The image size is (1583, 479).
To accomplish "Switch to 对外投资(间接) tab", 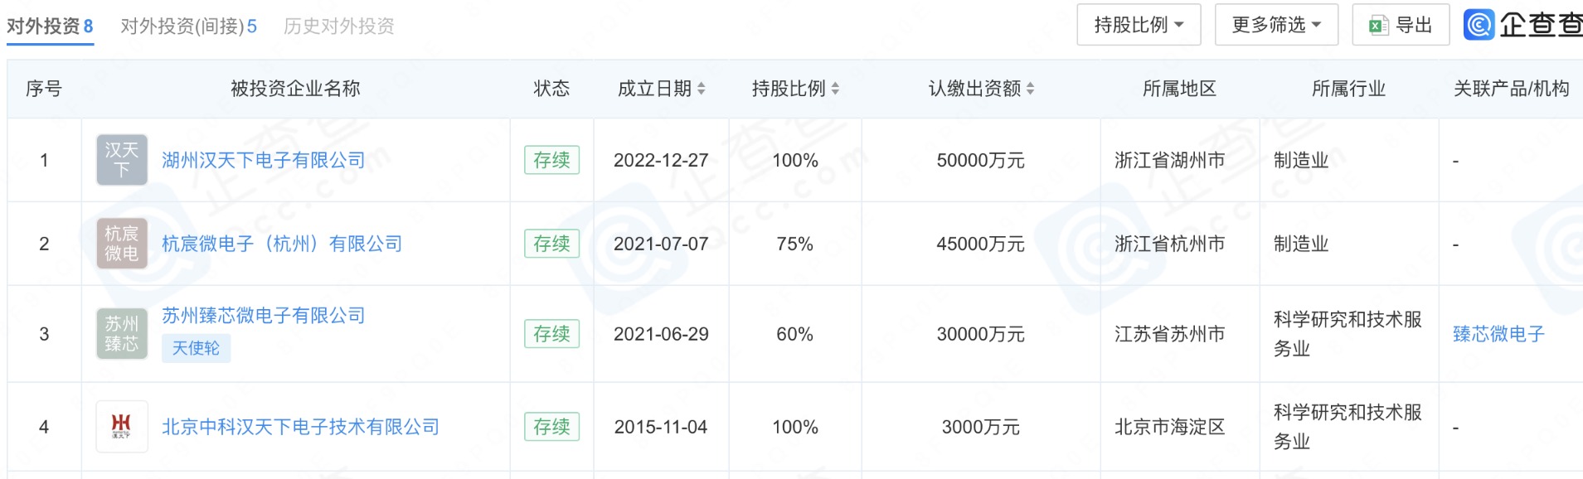I will [x=188, y=27].
